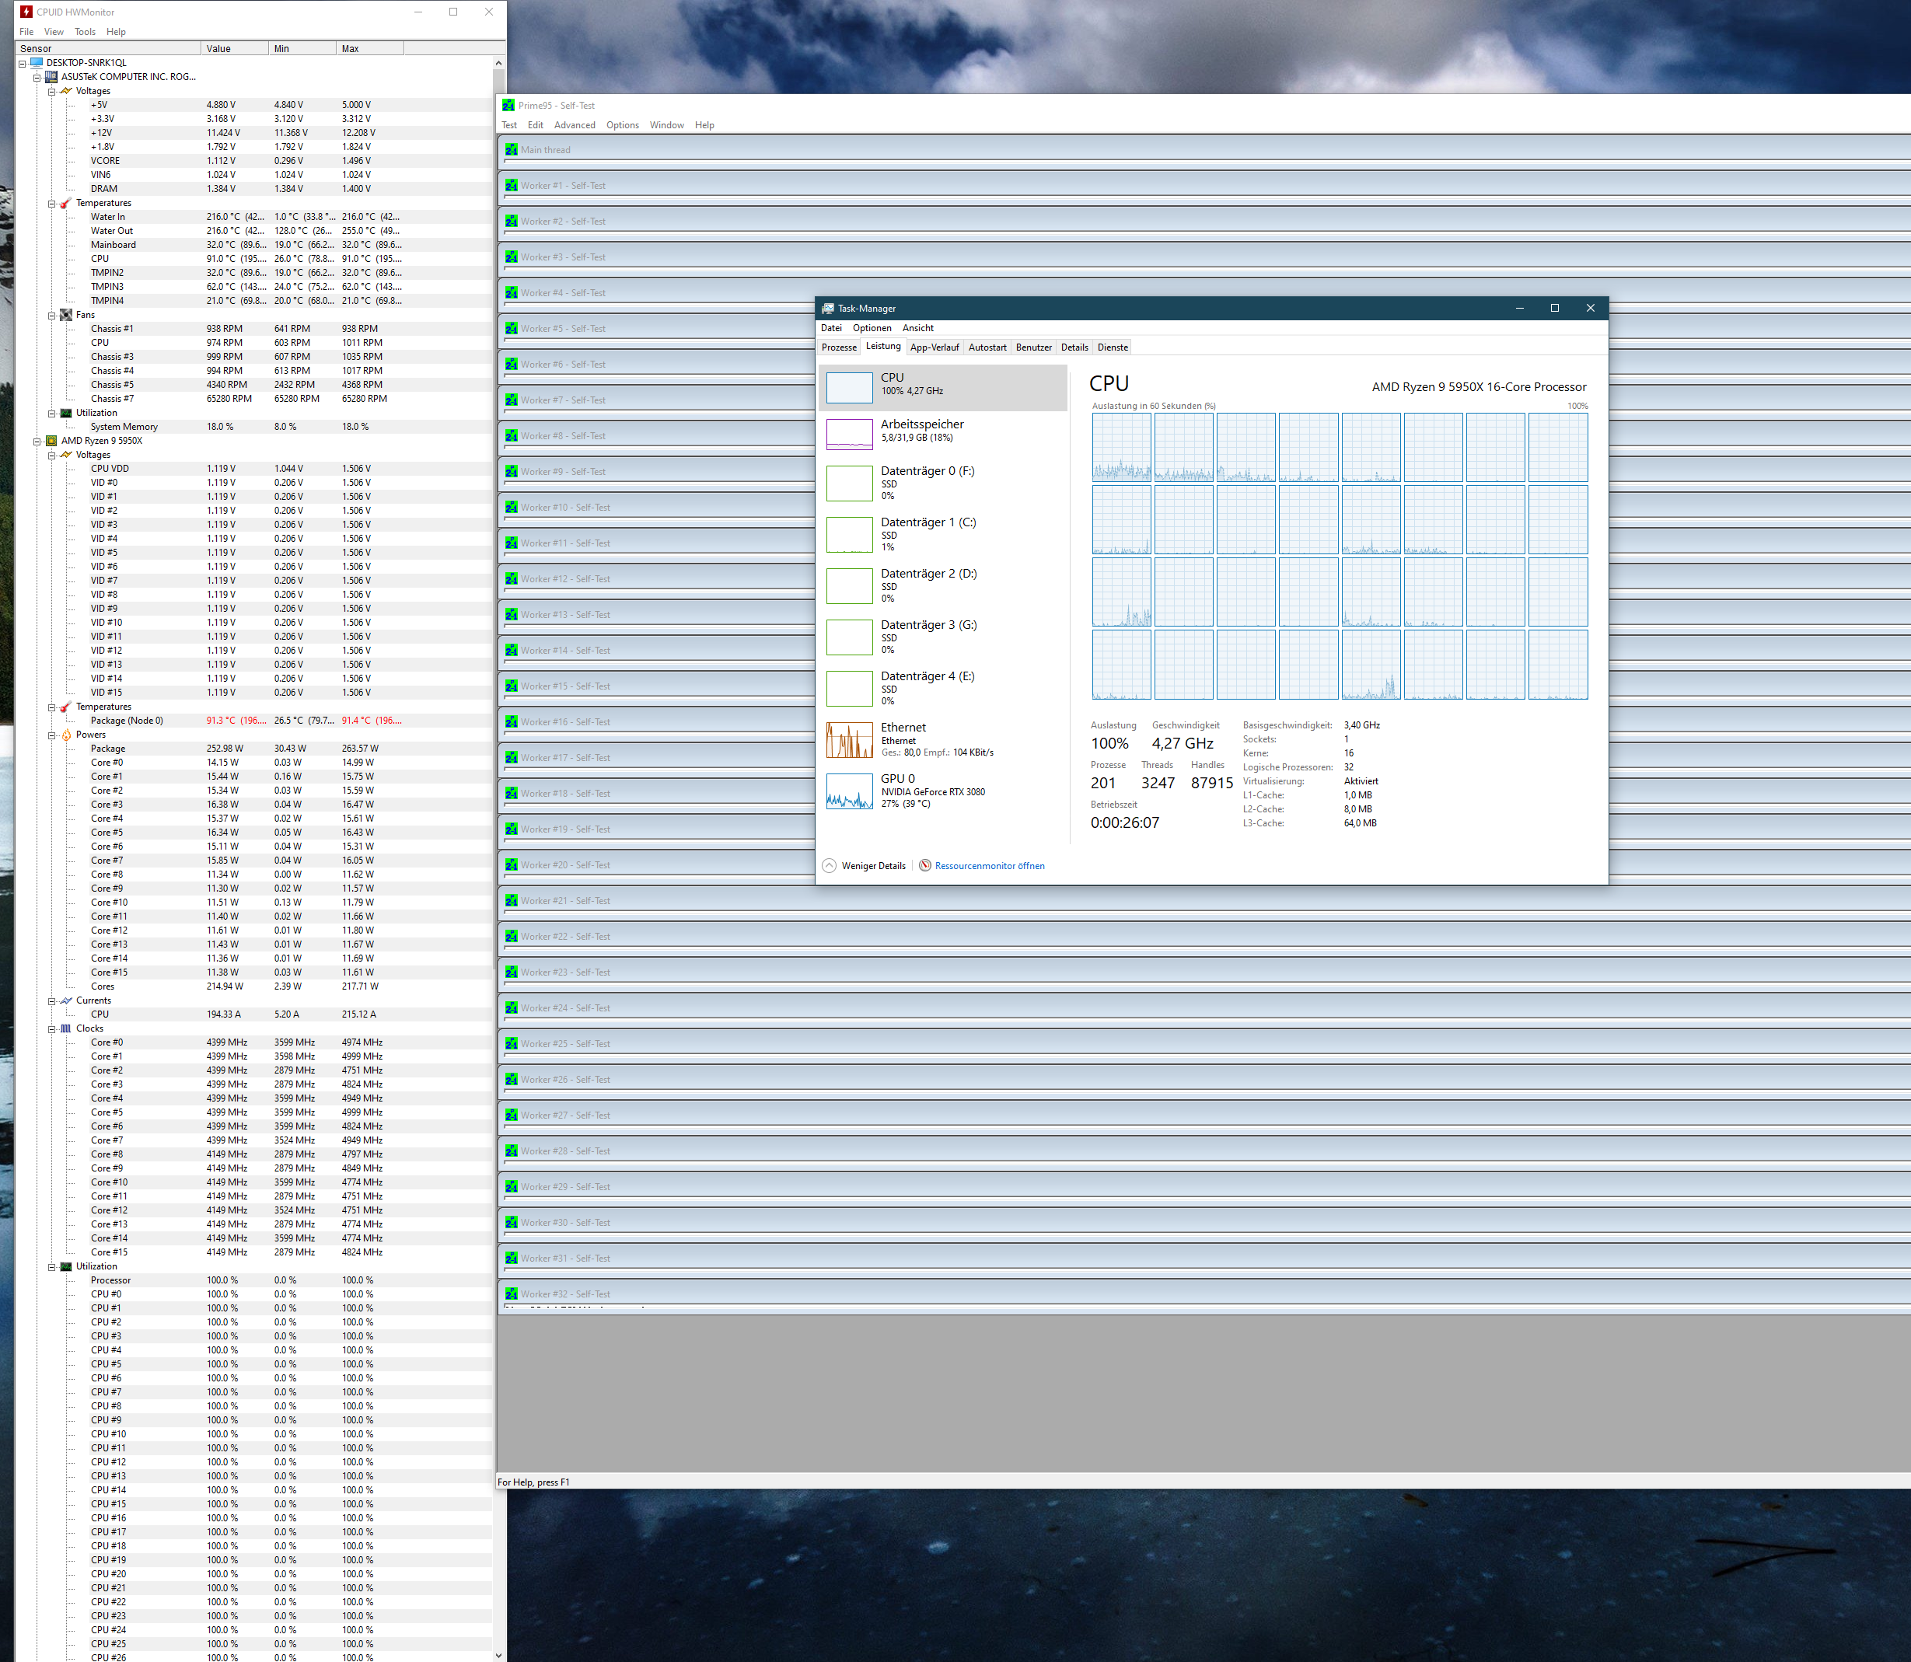Open the Tools menu in HWMonitor
Screen dimensions: 1911x1662
(x=85, y=32)
